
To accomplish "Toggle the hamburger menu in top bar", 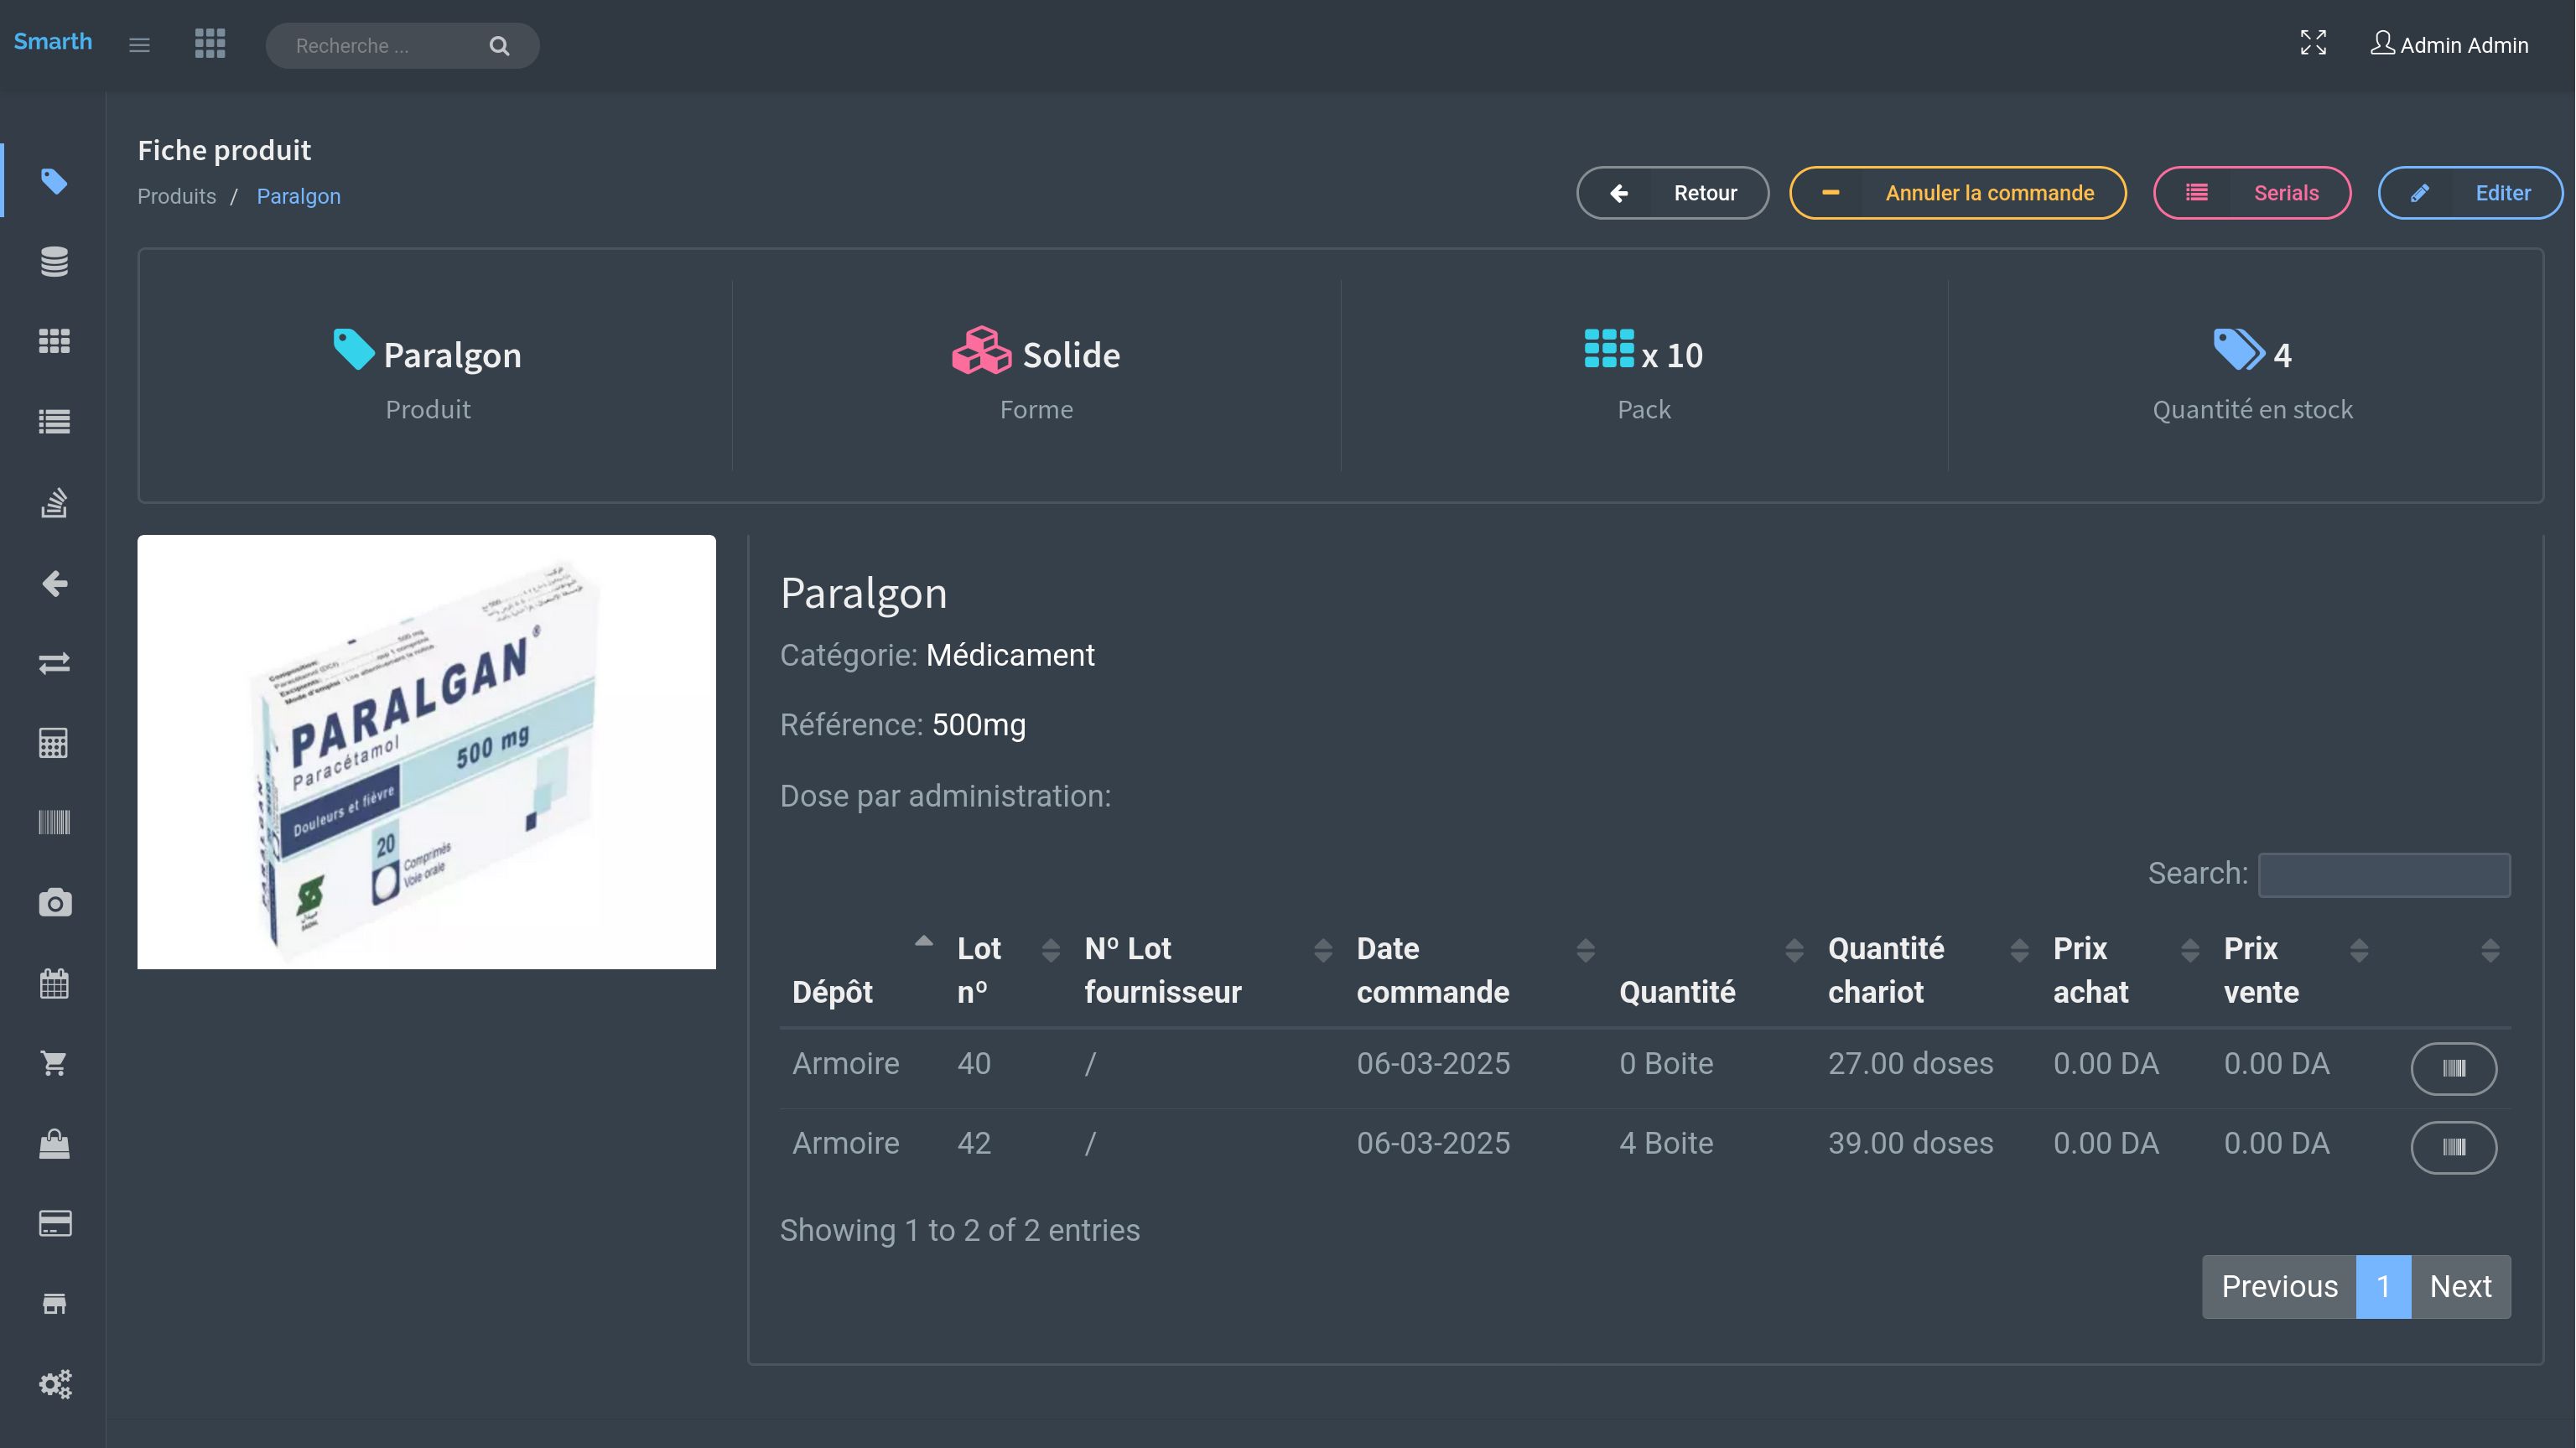I will pyautogui.click(x=139, y=45).
